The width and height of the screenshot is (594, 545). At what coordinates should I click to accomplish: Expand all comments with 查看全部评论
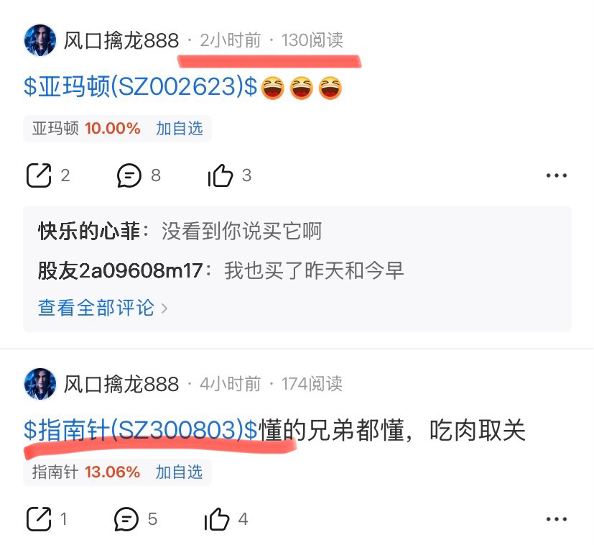click(x=102, y=308)
